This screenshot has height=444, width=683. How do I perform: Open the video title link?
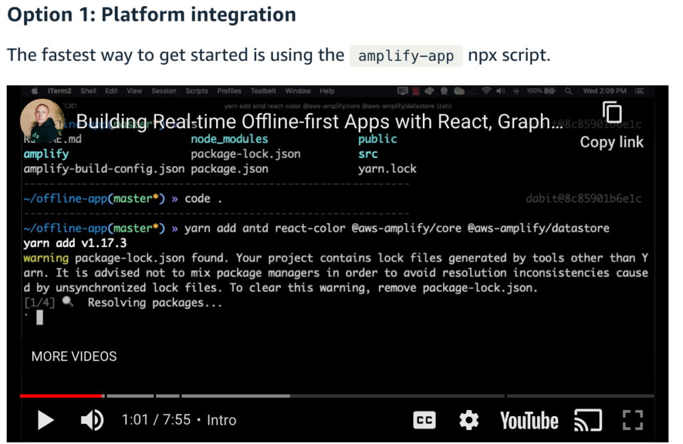(319, 122)
